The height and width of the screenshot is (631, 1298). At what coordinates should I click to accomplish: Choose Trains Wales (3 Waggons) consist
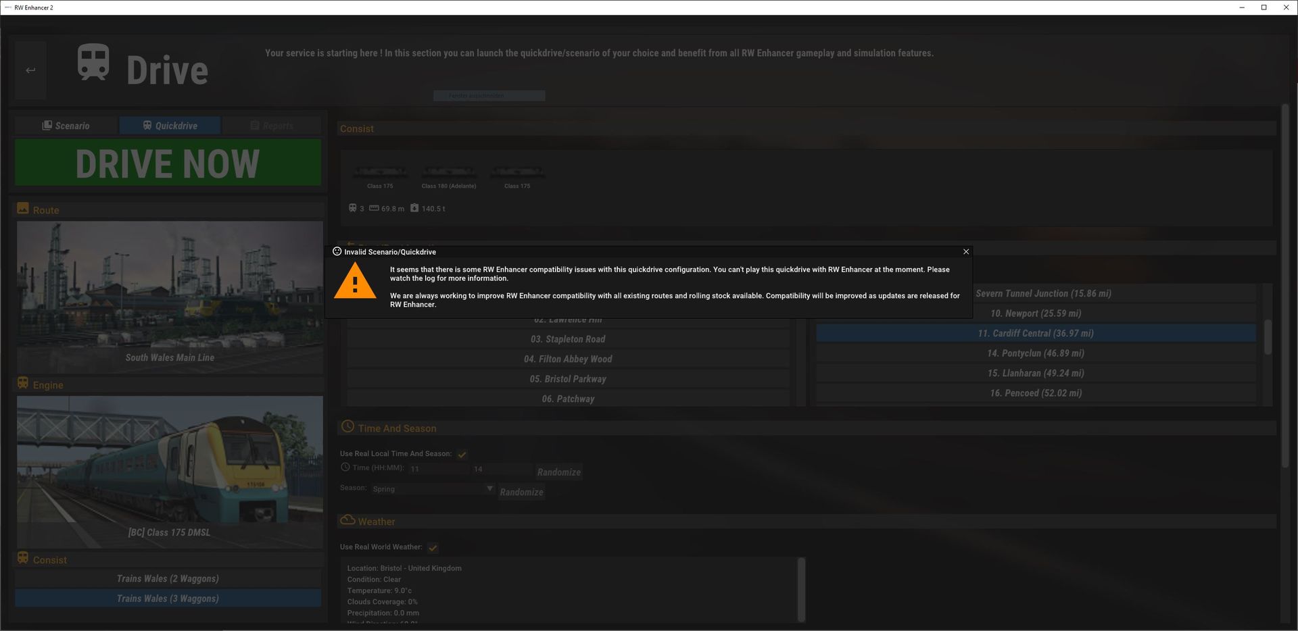coord(168,599)
